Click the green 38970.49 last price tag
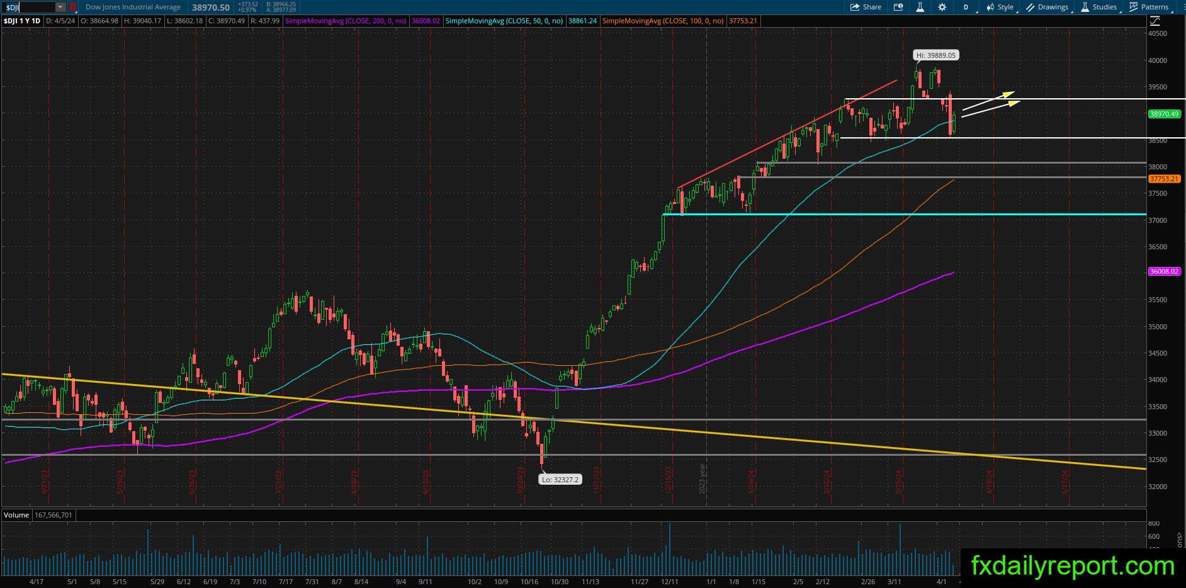The image size is (1186, 588). point(1164,114)
